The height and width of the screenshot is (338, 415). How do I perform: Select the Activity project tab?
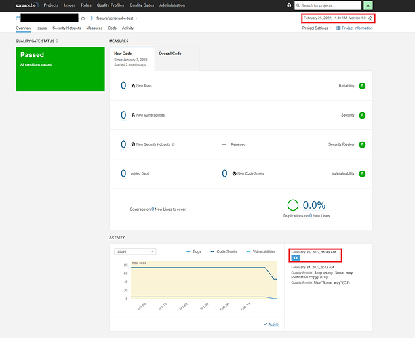128,28
